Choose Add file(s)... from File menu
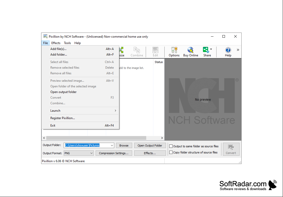This screenshot has height=197, width=283. pos(80,49)
